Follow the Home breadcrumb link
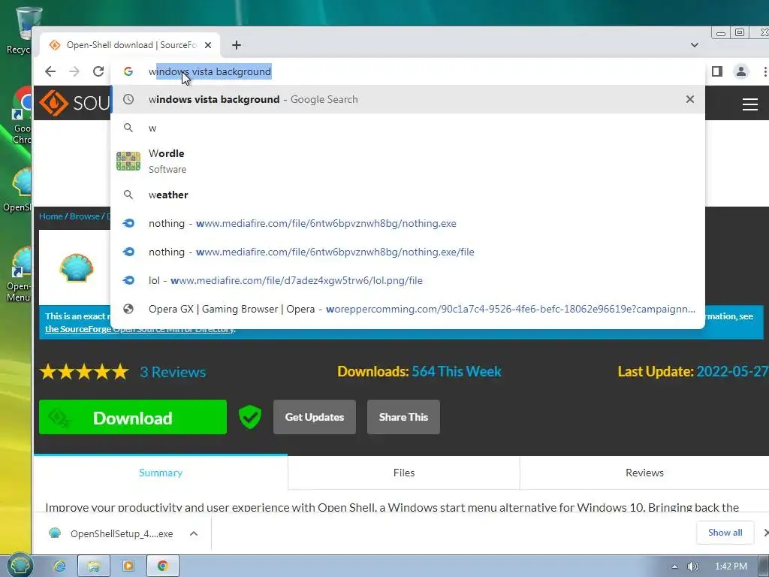769x577 pixels. pyautogui.click(x=51, y=216)
